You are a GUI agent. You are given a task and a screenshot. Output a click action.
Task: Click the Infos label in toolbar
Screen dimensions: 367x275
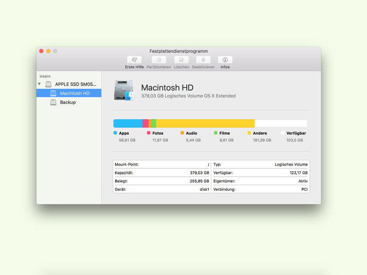click(x=225, y=67)
